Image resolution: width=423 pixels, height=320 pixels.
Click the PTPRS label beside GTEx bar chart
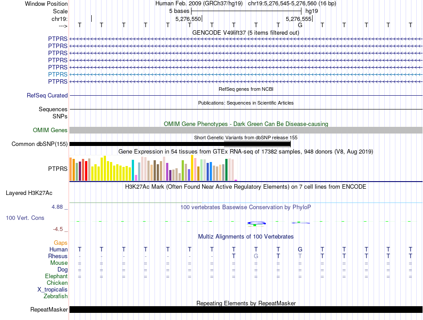click(x=58, y=169)
